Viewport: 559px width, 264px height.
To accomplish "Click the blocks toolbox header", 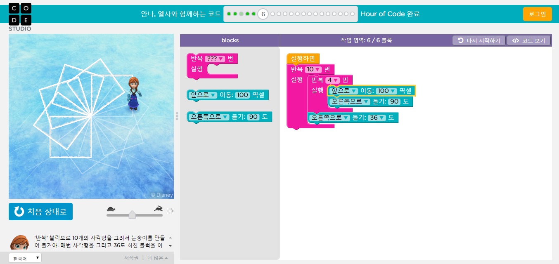I will tap(230, 40).
